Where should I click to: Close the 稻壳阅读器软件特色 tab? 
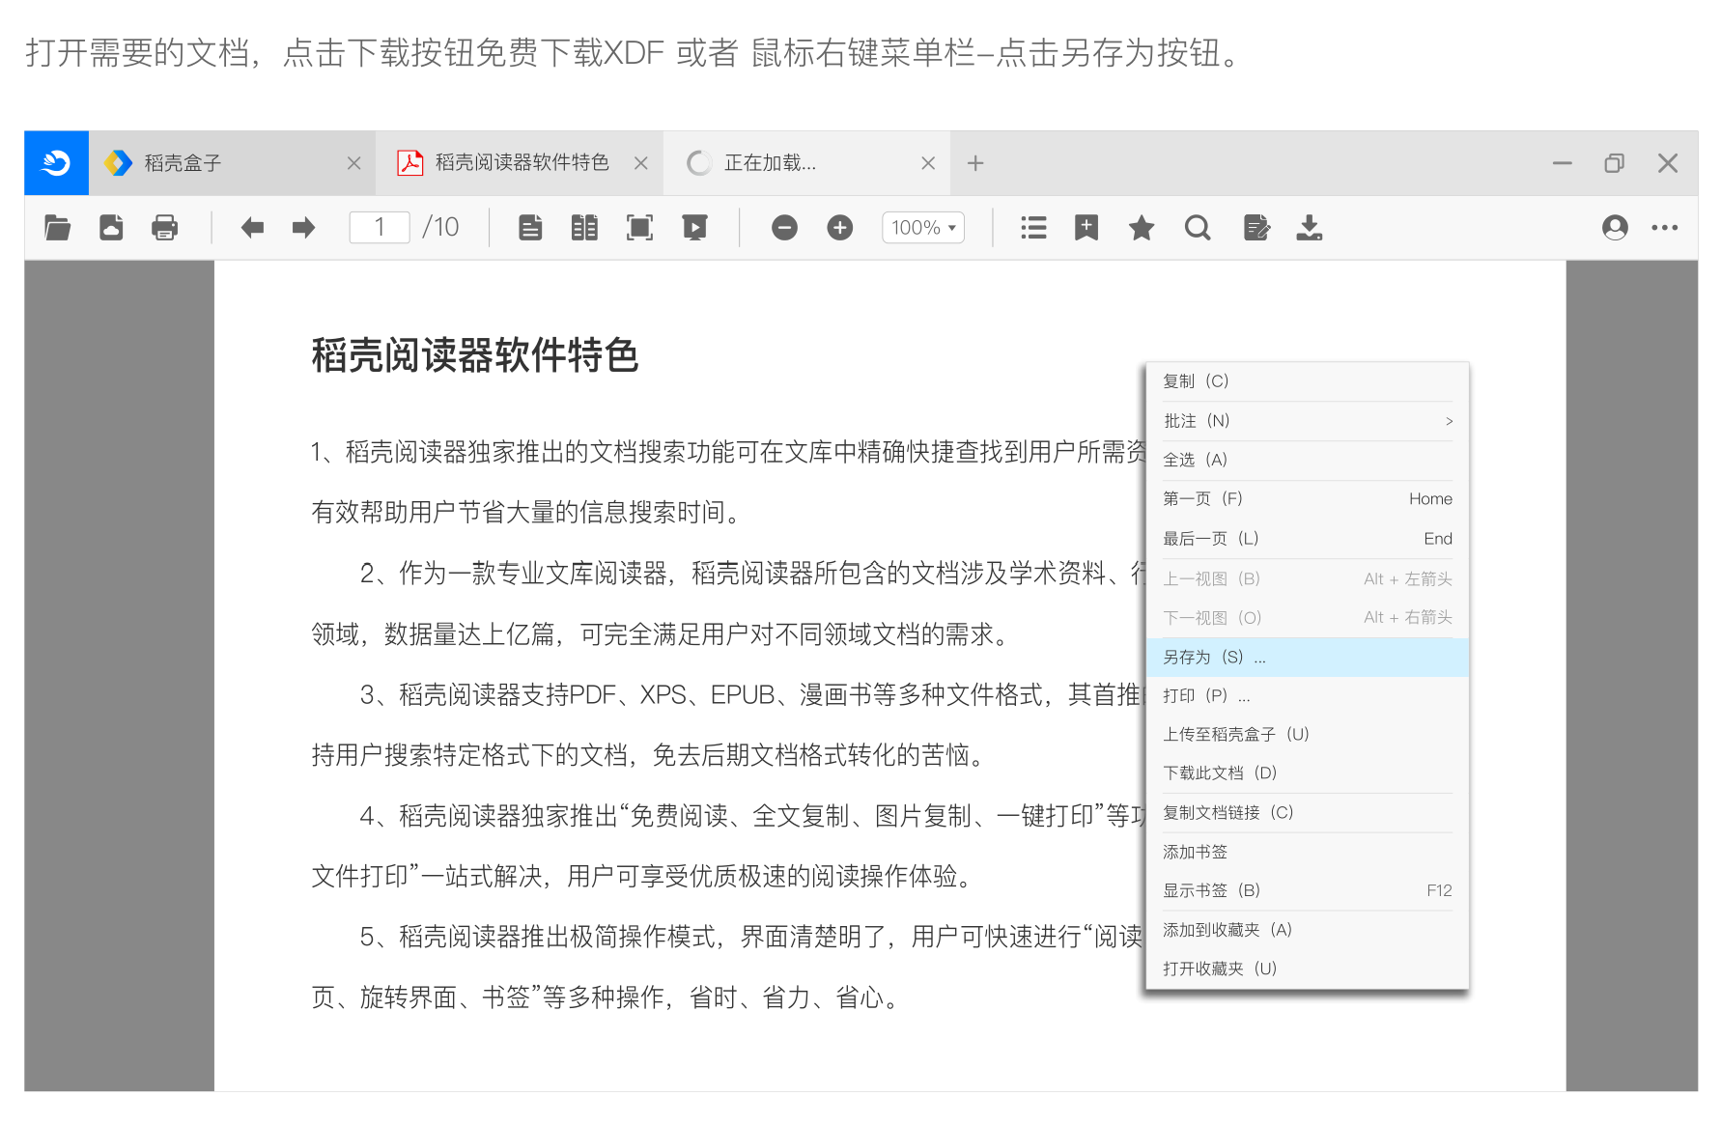(640, 163)
